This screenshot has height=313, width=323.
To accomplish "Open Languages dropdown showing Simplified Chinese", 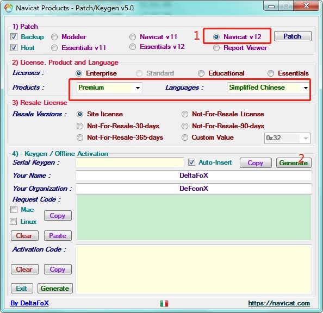I will click(268, 87).
